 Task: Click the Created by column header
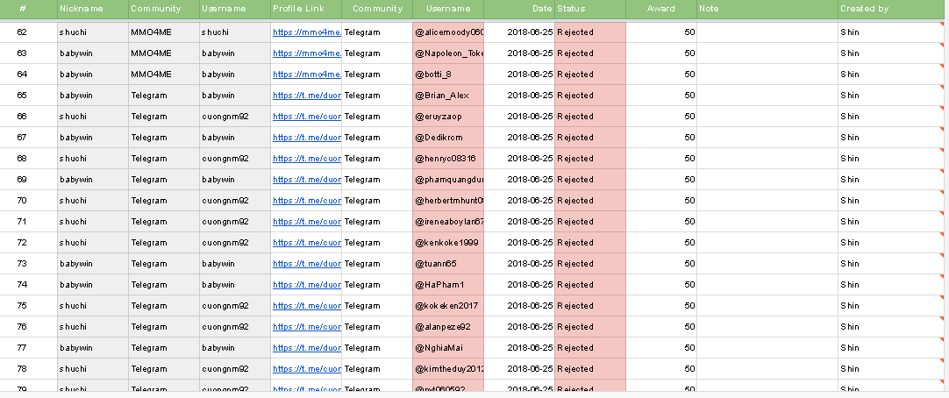coord(864,9)
